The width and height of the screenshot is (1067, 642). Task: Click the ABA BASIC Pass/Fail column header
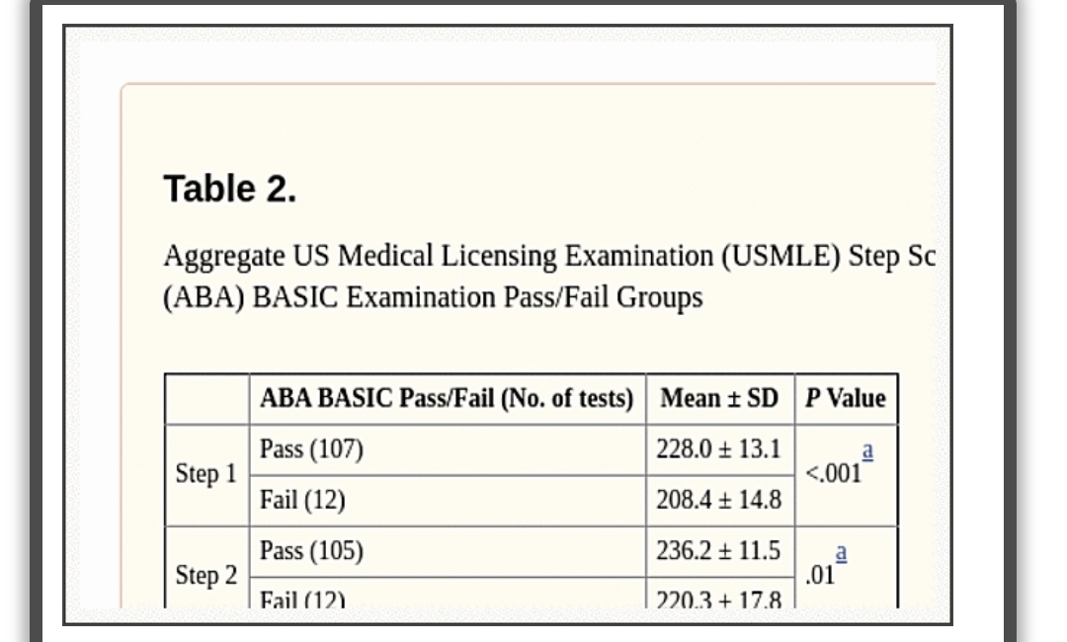click(x=448, y=398)
